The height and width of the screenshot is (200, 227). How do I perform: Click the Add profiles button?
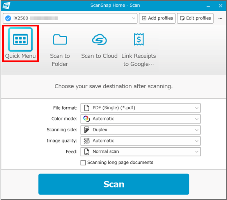[x=157, y=18]
